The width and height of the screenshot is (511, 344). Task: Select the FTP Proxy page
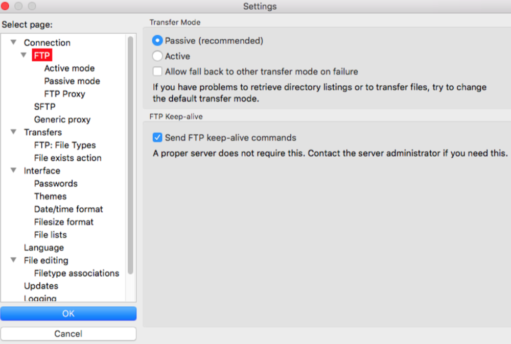click(x=64, y=94)
